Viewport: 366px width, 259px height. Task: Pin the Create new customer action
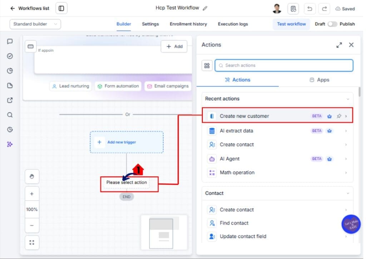tap(339, 116)
